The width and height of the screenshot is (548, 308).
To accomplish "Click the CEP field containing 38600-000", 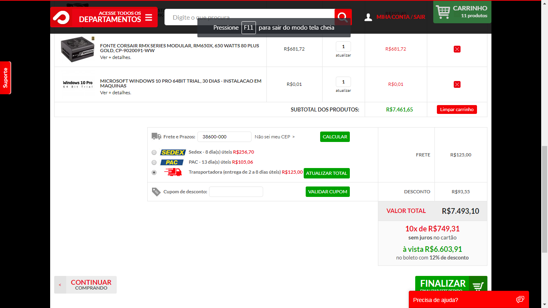I will point(224,137).
